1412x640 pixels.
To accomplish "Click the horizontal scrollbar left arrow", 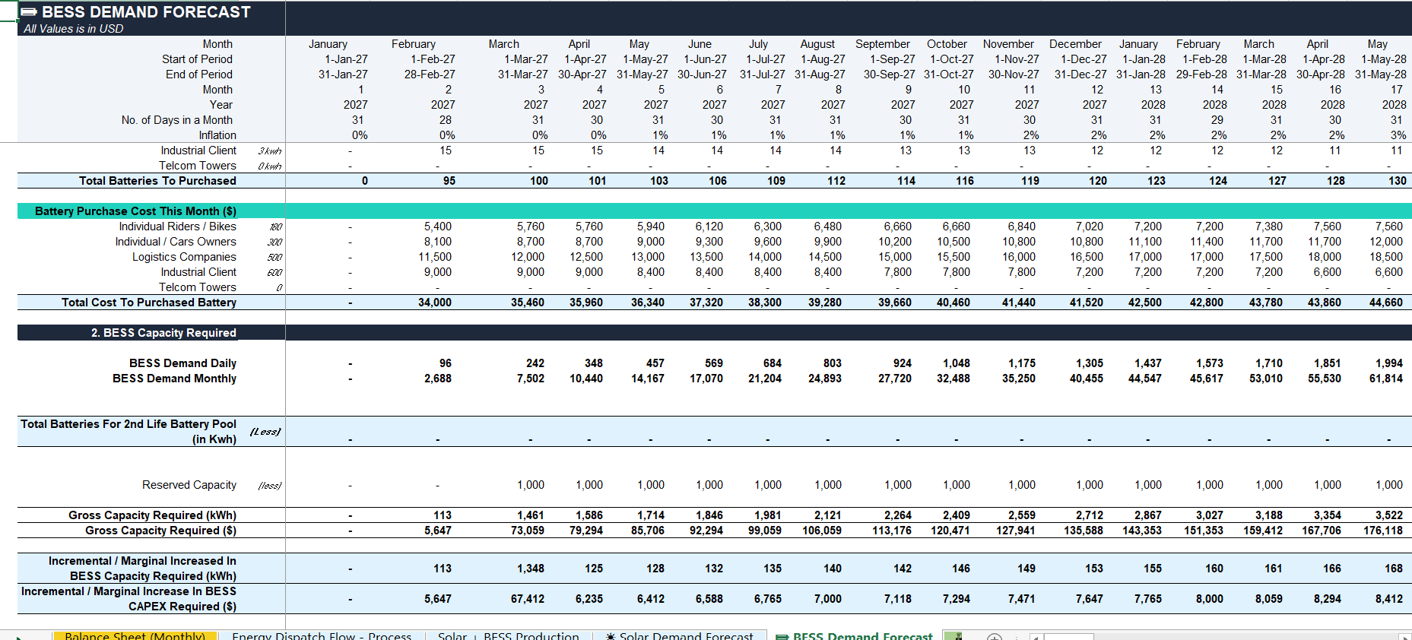I will (1036, 637).
